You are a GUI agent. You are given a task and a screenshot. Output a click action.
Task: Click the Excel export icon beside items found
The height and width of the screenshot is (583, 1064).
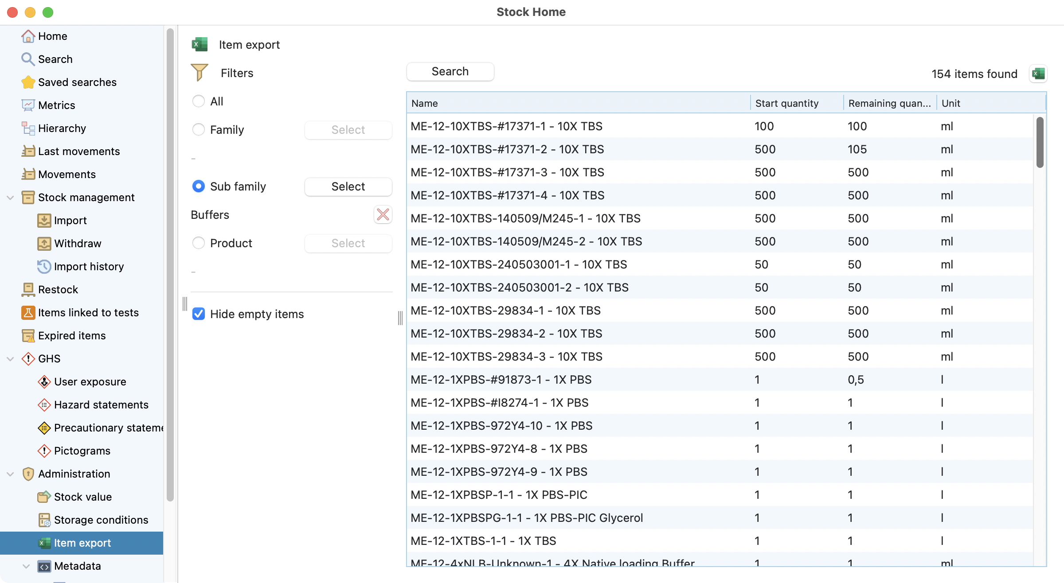pyautogui.click(x=1038, y=74)
